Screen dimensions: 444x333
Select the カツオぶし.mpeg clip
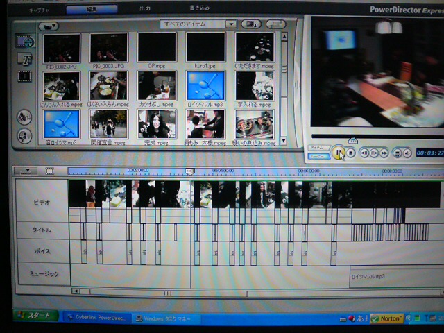tap(157, 86)
